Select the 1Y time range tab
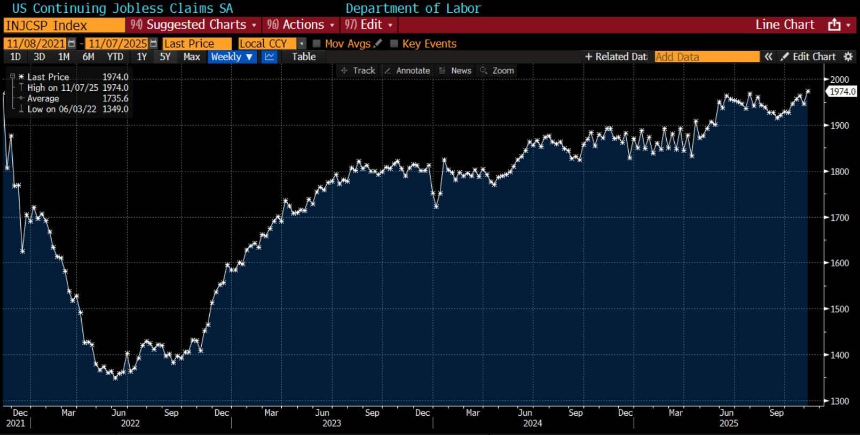 (x=141, y=57)
